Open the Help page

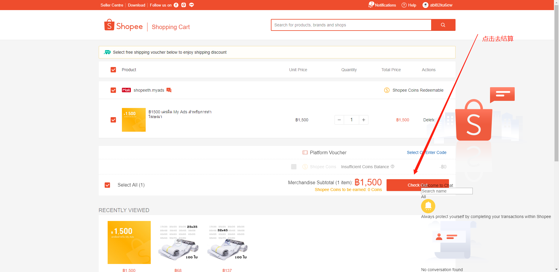point(412,5)
